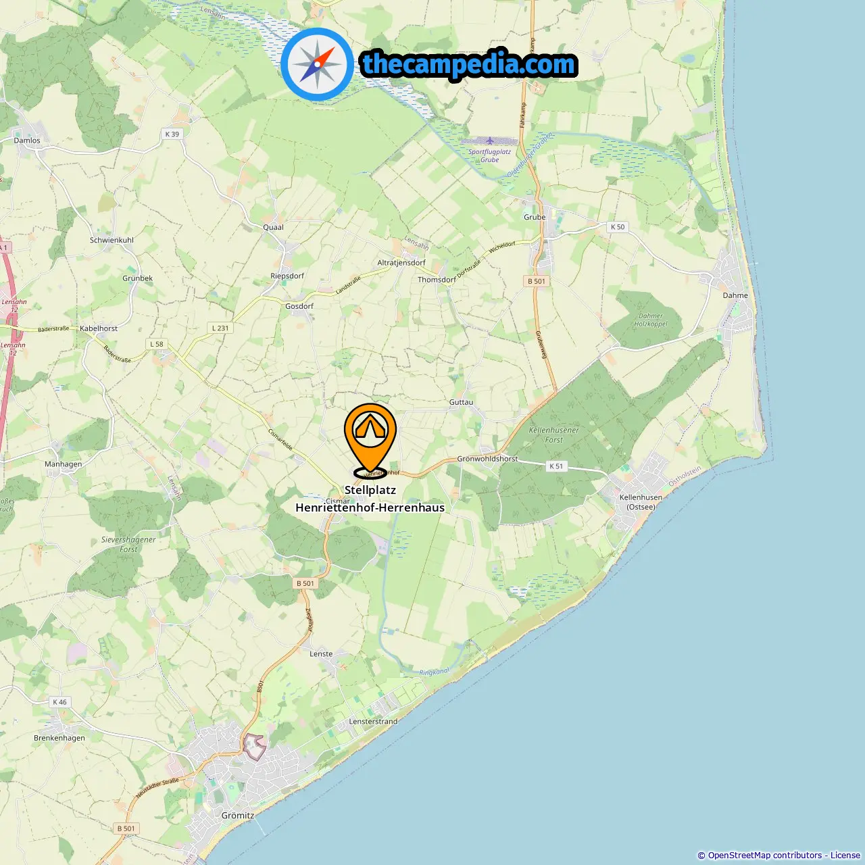The width and height of the screenshot is (865, 865).
Task: Click the K 39 road shield
Action: coord(172,134)
